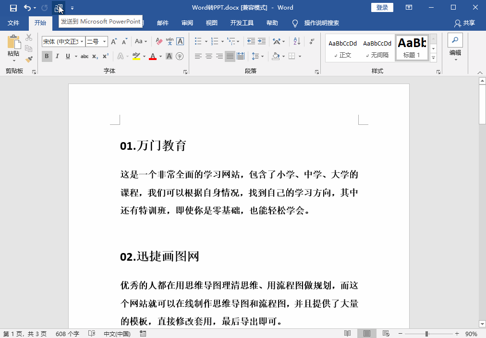This screenshot has height=338, width=486.
Task: Toggle superscript formatting
Action: [x=106, y=56]
